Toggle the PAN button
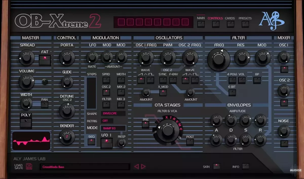This screenshot has width=304, height=179. click(x=45, y=105)
